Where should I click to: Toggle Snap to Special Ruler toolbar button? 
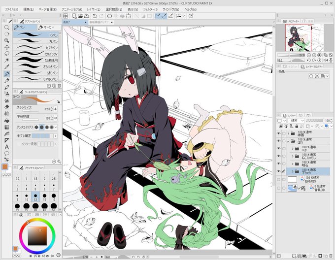pos(164,16)
